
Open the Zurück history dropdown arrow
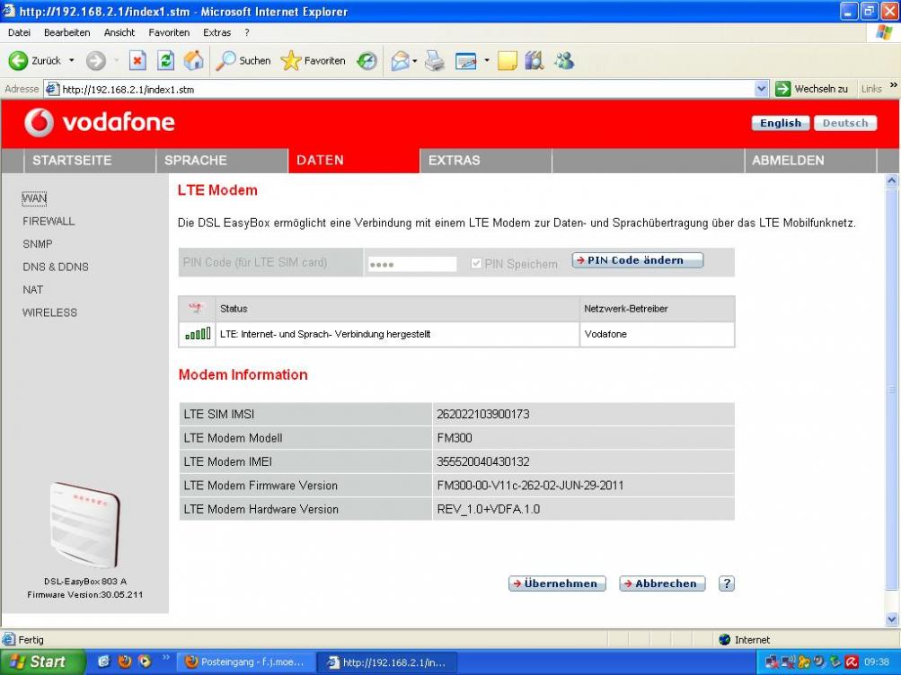tap(71, 60)
